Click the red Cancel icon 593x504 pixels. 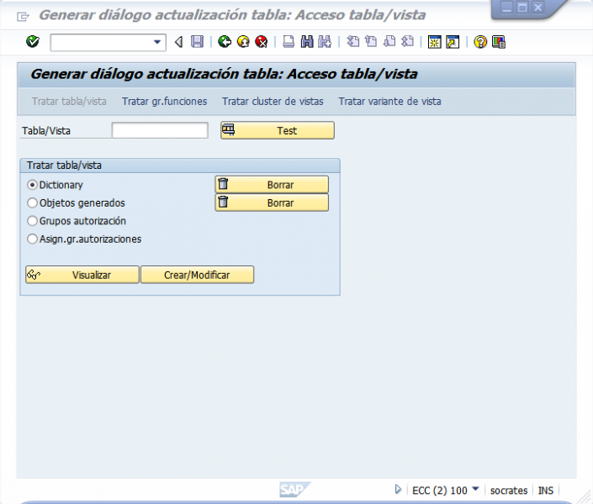[262, 42]
